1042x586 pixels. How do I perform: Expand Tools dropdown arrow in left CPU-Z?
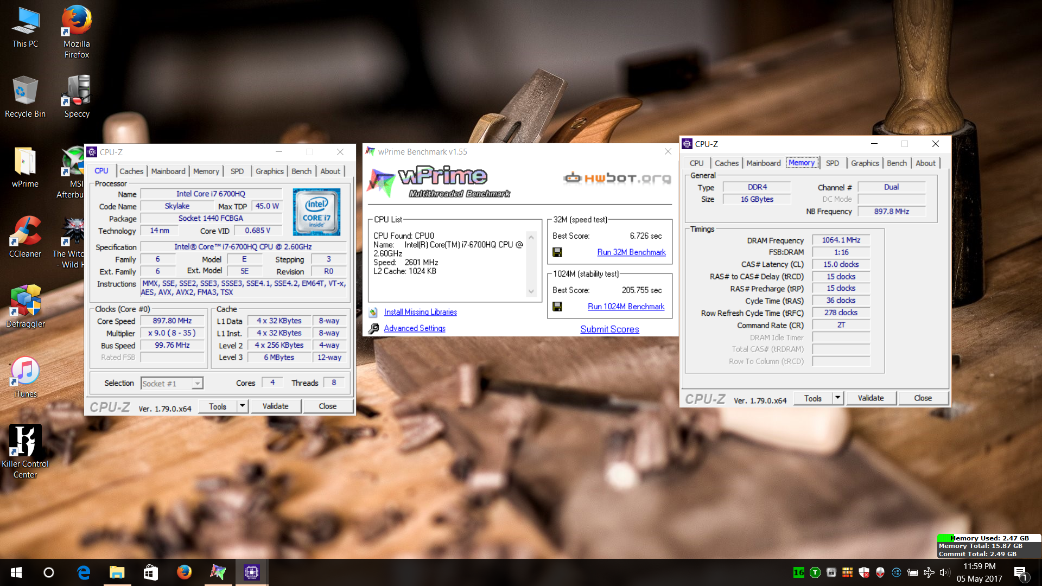[243, 406]
